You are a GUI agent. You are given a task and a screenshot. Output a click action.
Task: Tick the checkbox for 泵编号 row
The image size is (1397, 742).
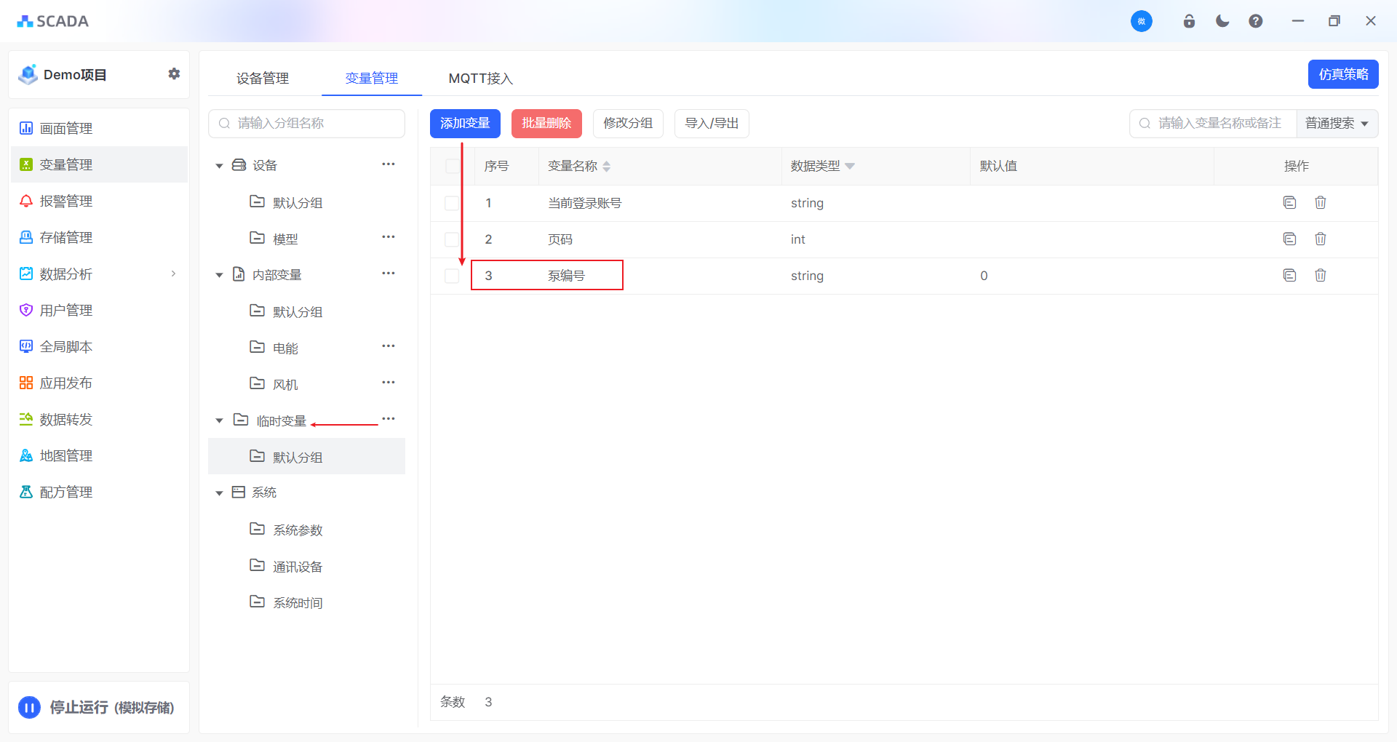pos(452,276)
